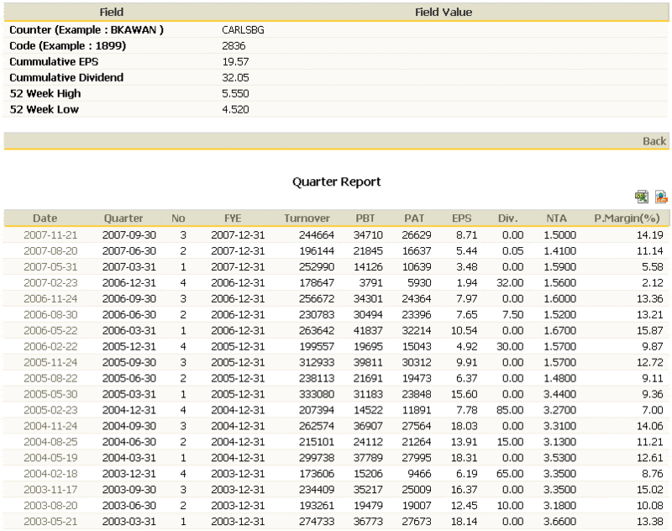Open the 2007-11-21 report date link
Screen dimensions: 672x531
50,235
